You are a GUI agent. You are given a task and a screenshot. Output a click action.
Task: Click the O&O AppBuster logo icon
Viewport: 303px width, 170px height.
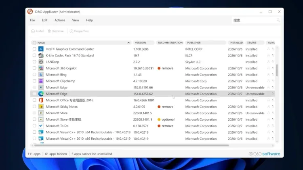[30, 12]
